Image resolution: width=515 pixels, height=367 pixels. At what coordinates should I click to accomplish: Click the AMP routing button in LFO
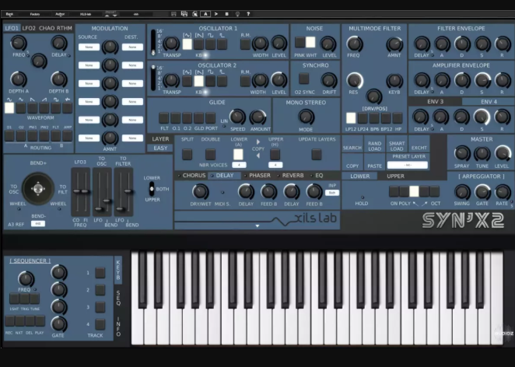tap(67, 136)
